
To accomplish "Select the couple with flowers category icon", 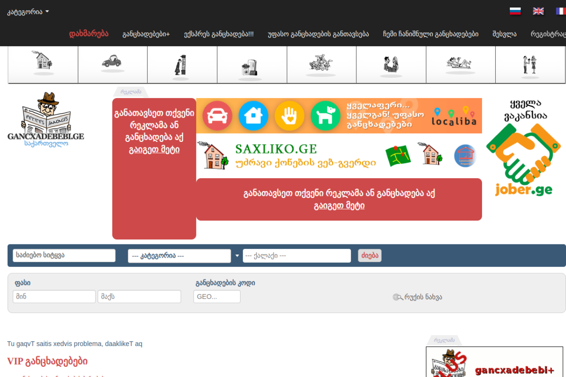I will point(529,66).
